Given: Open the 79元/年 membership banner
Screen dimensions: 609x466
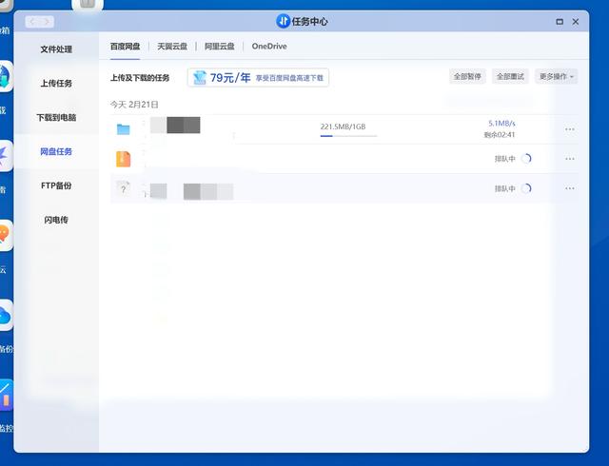Looking at the screenshot, I should point(258,78).
